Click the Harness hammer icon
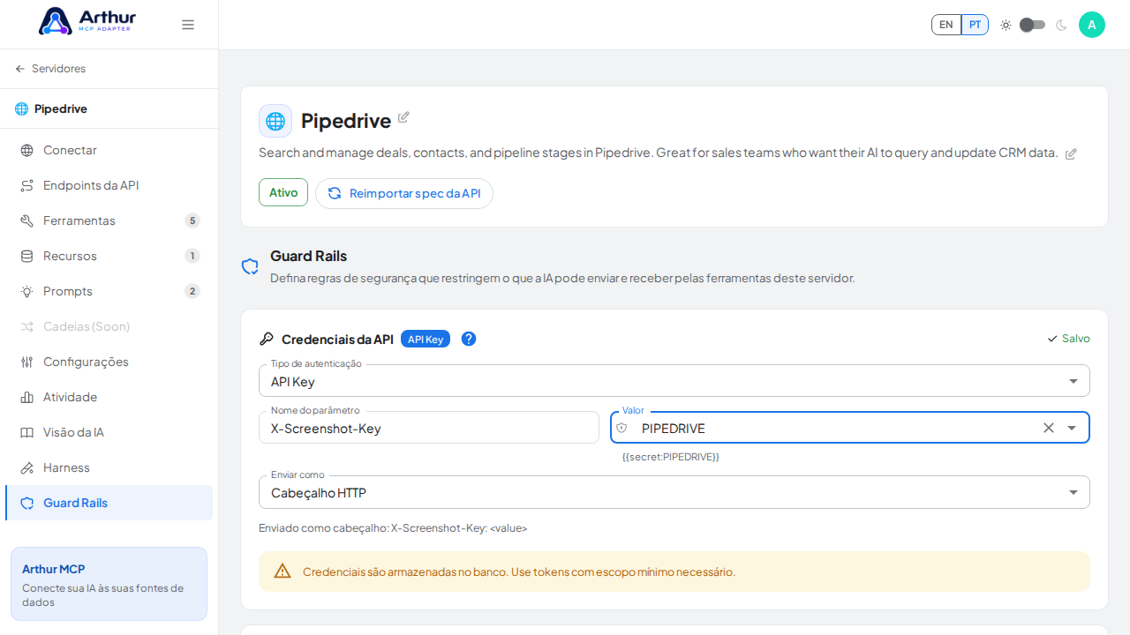The height and width of the screenshot is (635, 1130). point(27,467)
